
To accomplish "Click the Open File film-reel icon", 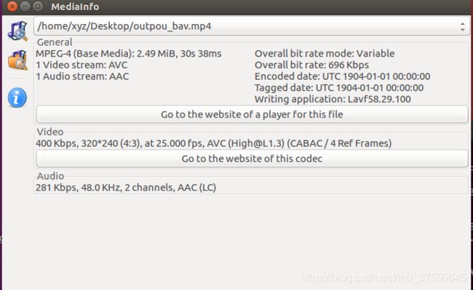I will (x=17, y=31).
